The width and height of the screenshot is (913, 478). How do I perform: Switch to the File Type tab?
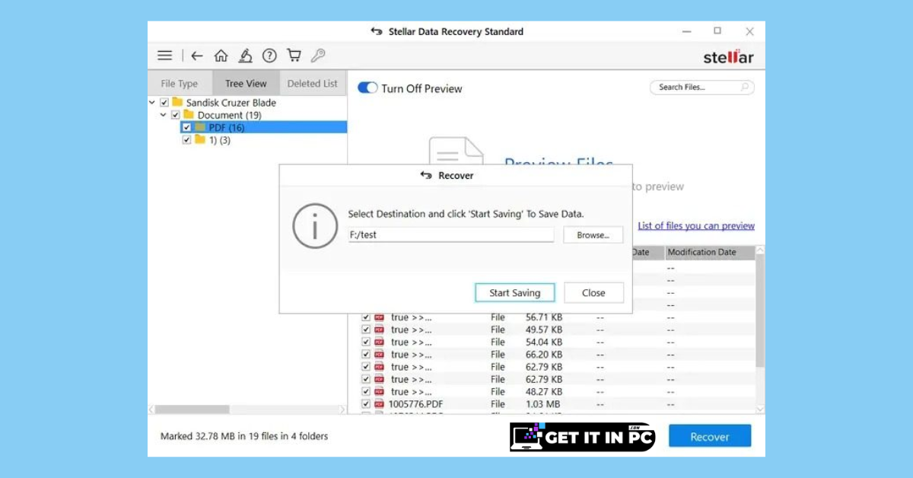click(x=180, y=84)
